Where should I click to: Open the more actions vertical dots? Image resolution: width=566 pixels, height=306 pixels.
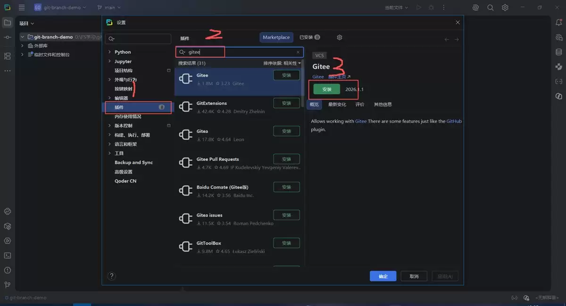[x=444, y=8]
